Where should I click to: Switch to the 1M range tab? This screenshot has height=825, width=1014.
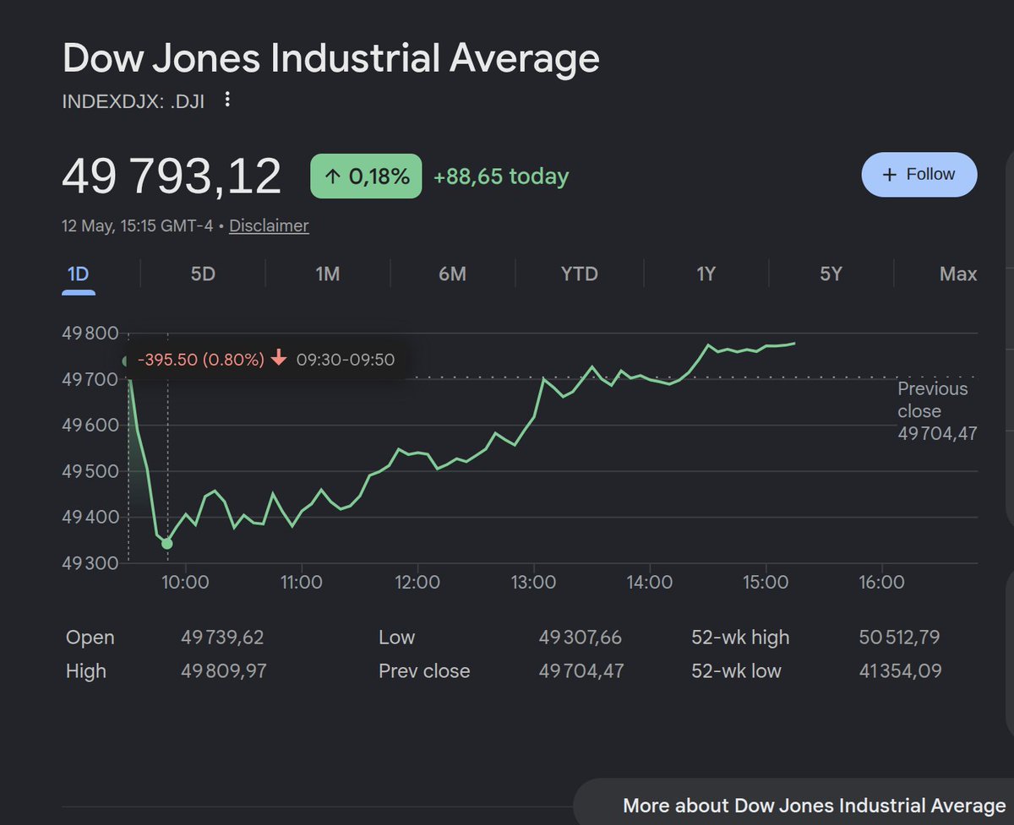[x=328, y=274]
